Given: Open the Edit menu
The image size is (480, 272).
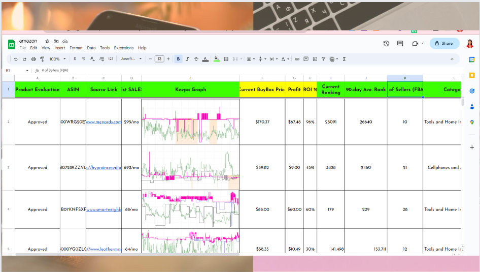Looking at the screenshot, I should (x=33, y=48).
